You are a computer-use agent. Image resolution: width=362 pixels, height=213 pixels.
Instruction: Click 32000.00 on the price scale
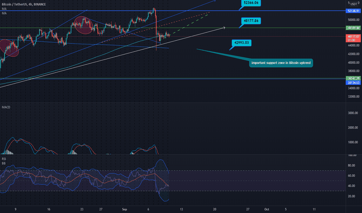354,96
